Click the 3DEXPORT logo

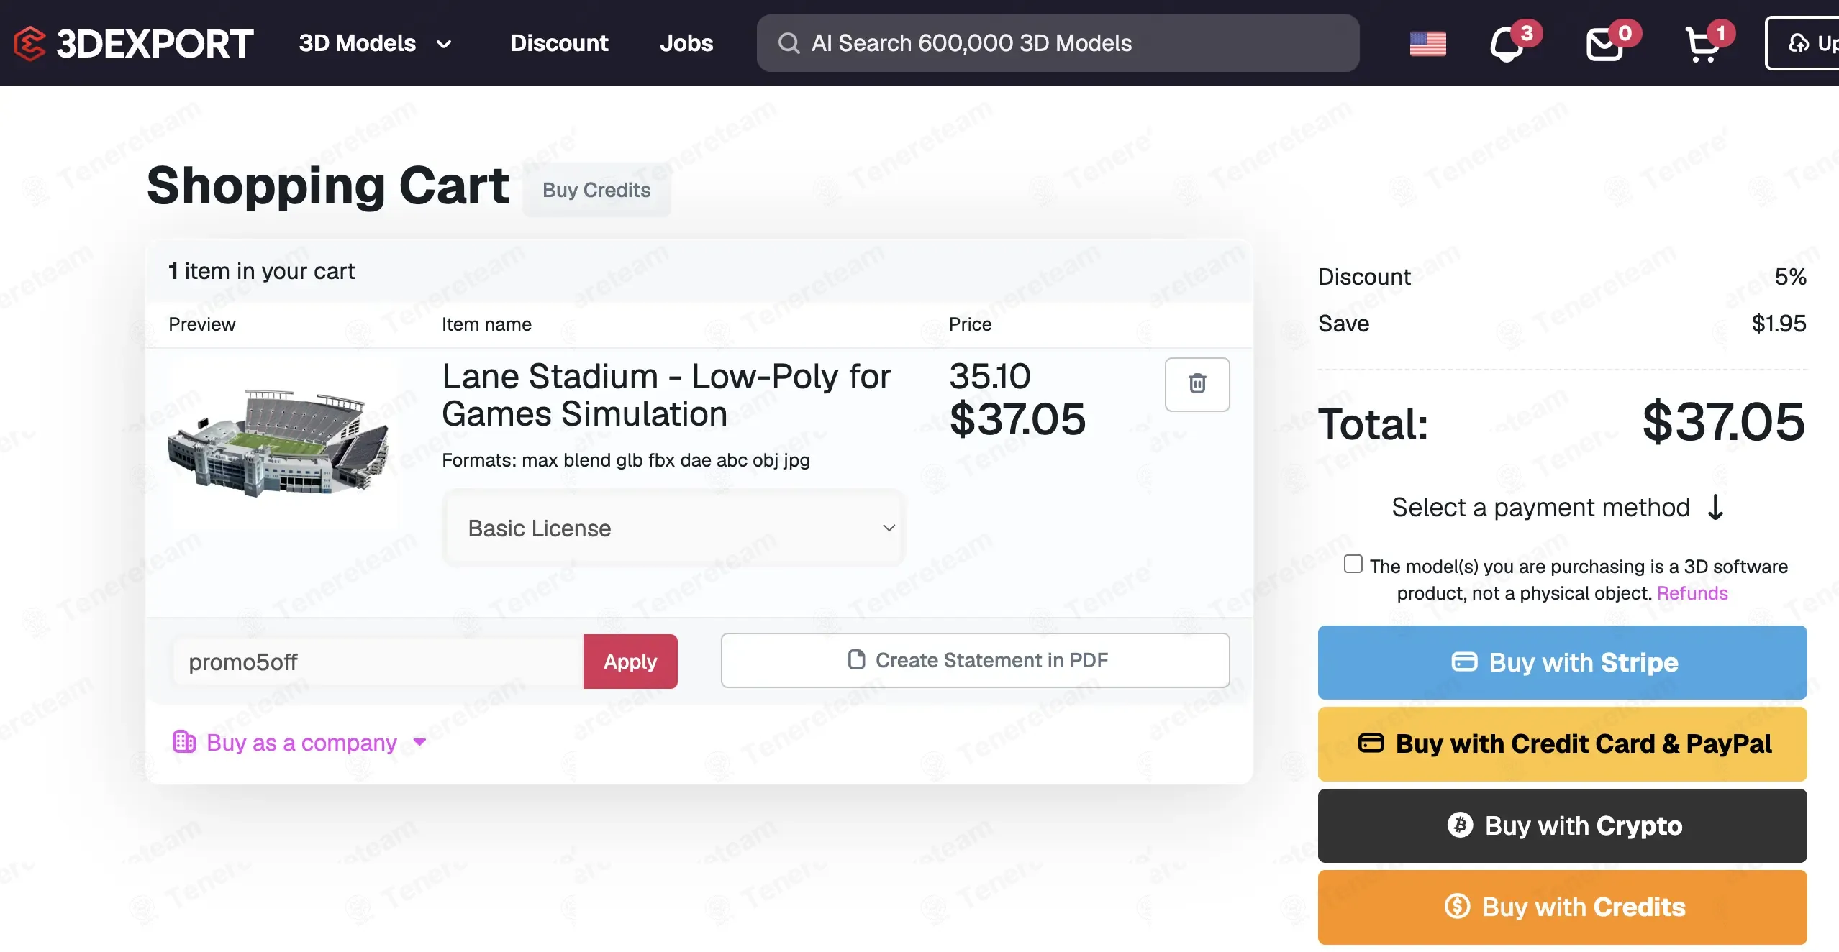134,43
